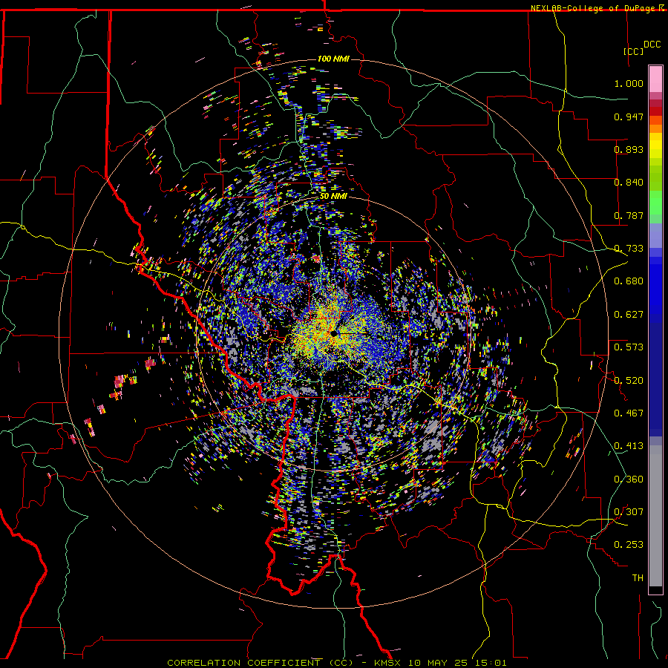Click the 0.840 scale value
This screenshot has height=668, width=668.
click(629, 183)
